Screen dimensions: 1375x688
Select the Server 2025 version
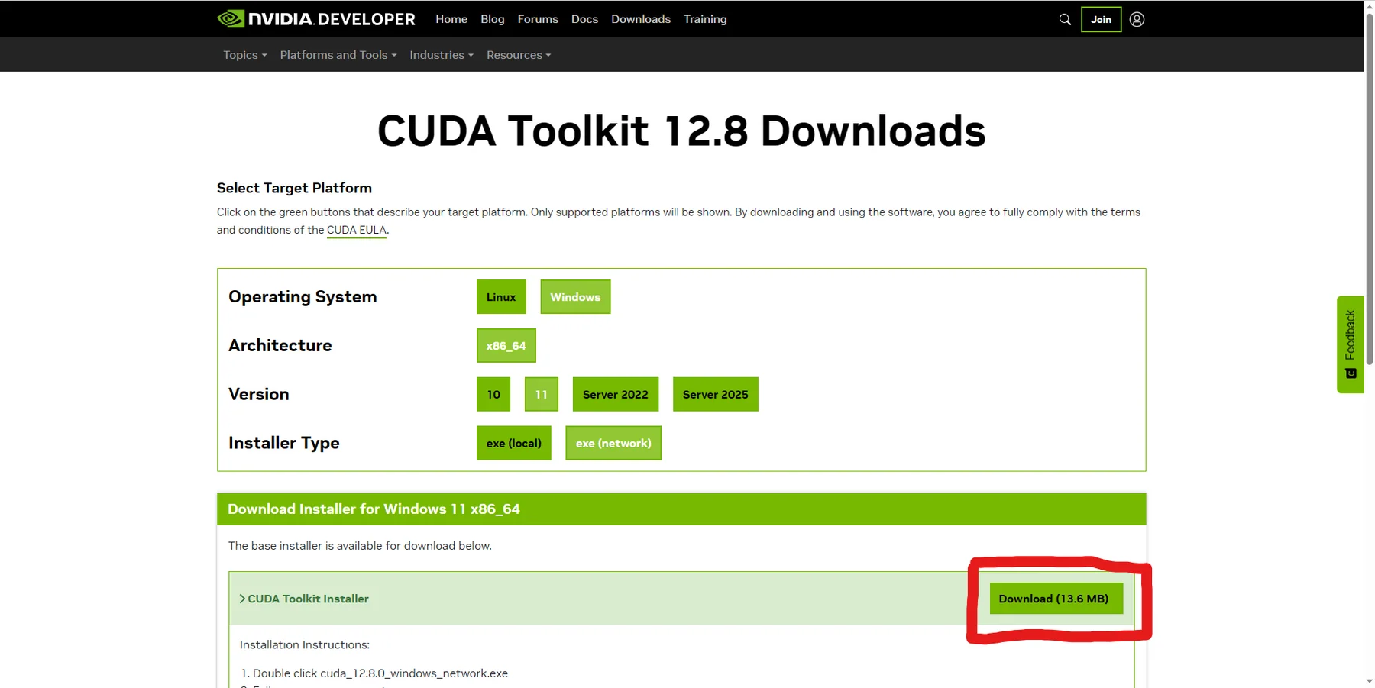pyautogui.click(x=715, y=394)
